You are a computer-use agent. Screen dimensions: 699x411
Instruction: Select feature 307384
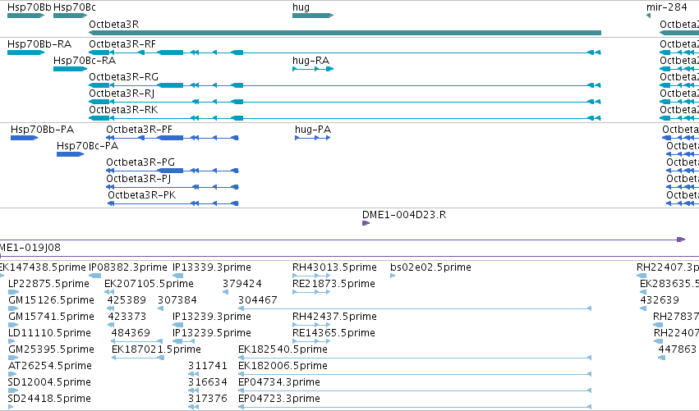coord(177,300)
